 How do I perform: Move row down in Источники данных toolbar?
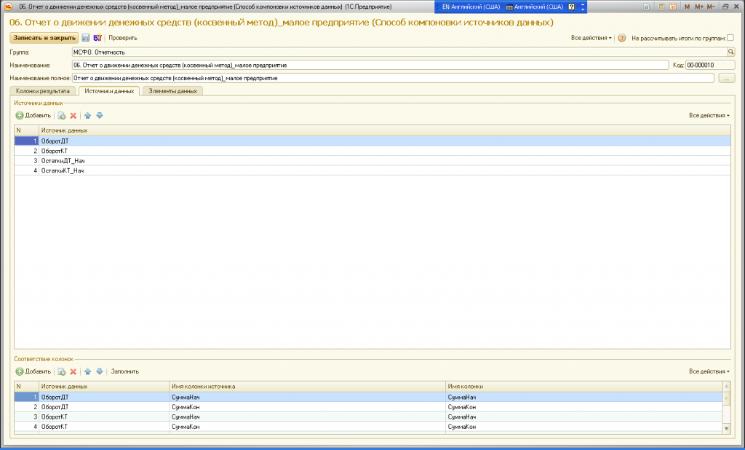coord(99,116)
